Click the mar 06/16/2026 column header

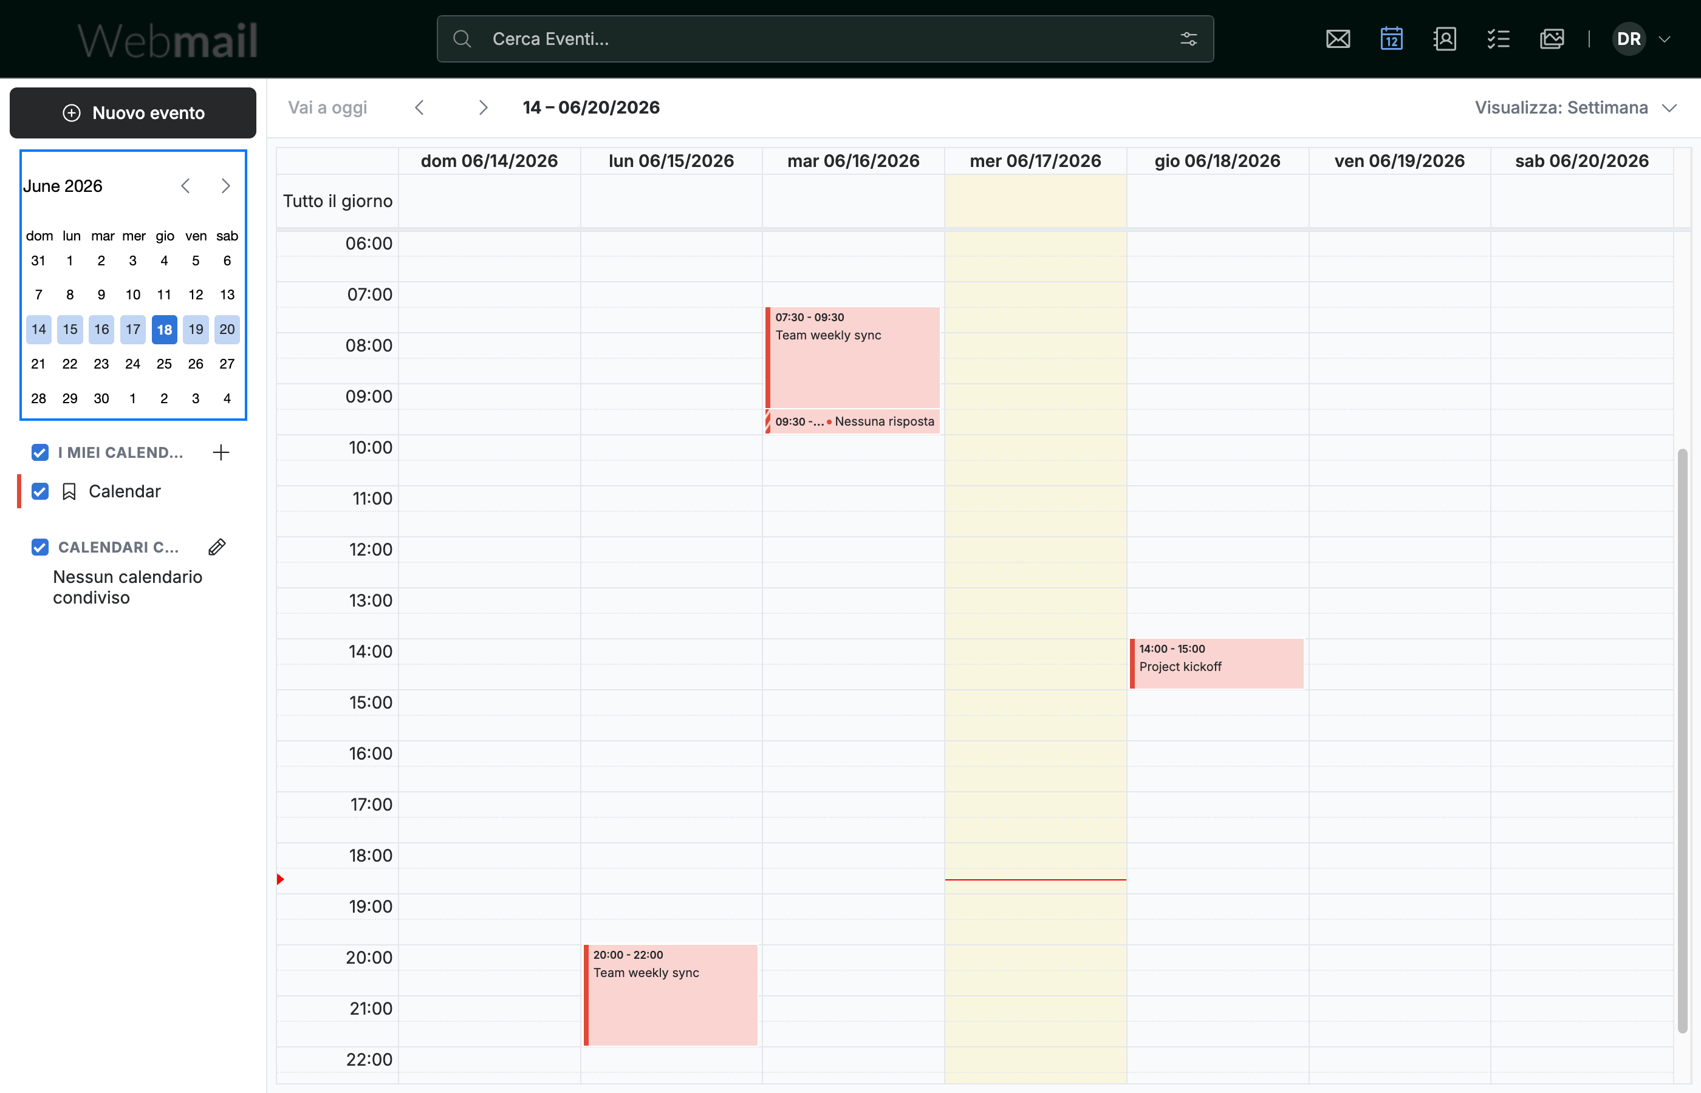tap(854, 161)
